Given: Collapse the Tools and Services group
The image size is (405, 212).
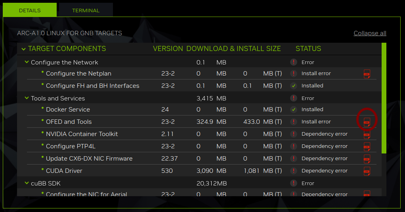Looking at the screenshot, I should click(x=27, y=98).
